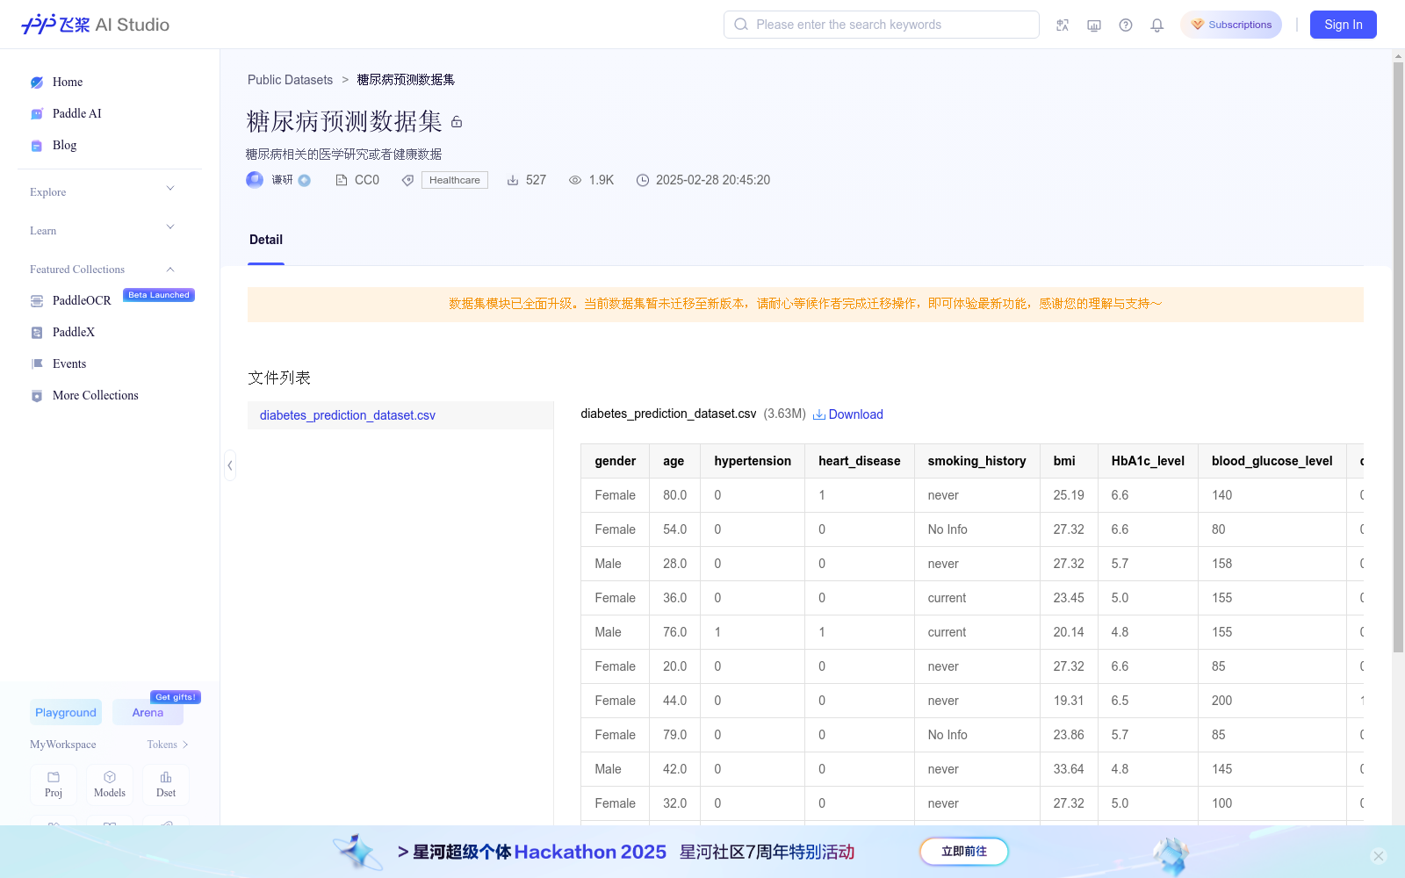Click the open lock icon next to title

[x=457, y=121]
